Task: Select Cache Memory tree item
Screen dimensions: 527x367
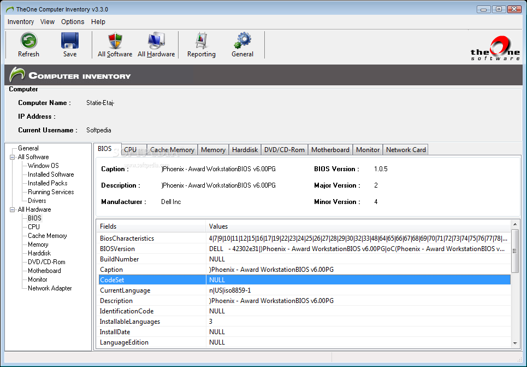Action: point(48,236)
